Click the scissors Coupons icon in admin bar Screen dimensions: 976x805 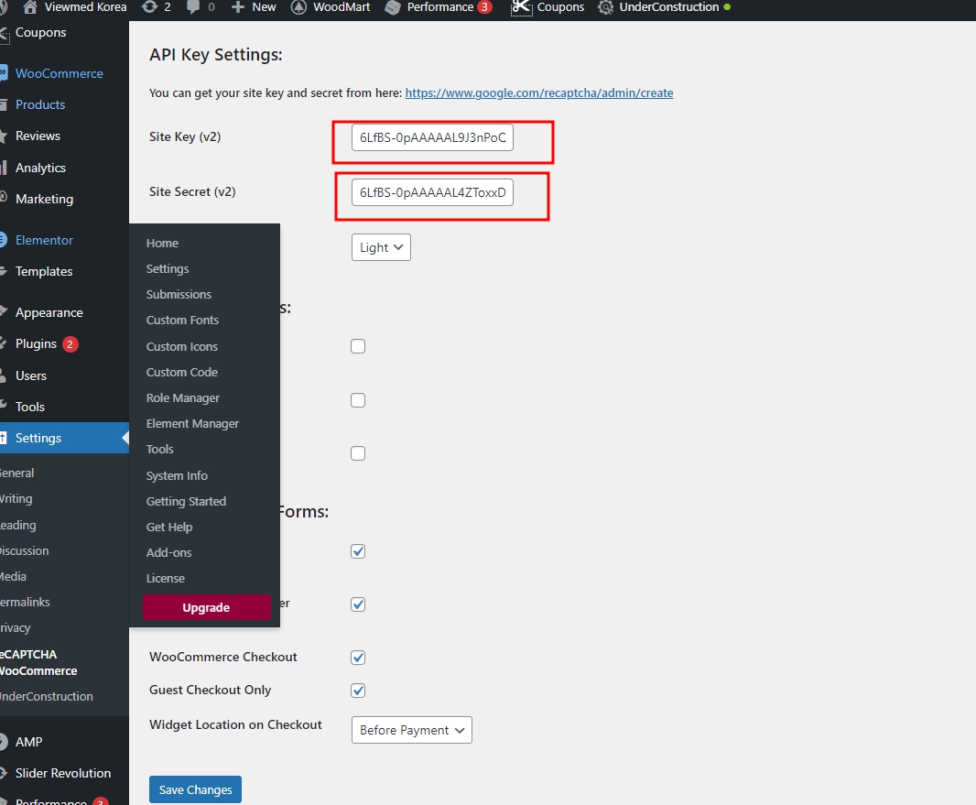pos(521,6)
